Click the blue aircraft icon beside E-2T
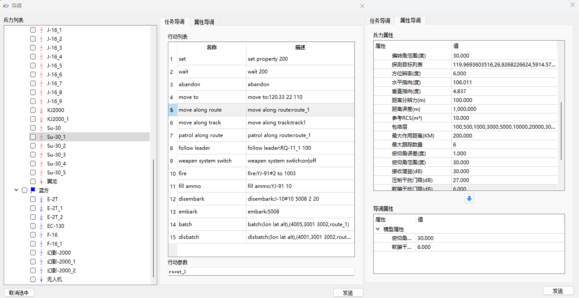Screen dimensions: 579x298 coord(41,199)
